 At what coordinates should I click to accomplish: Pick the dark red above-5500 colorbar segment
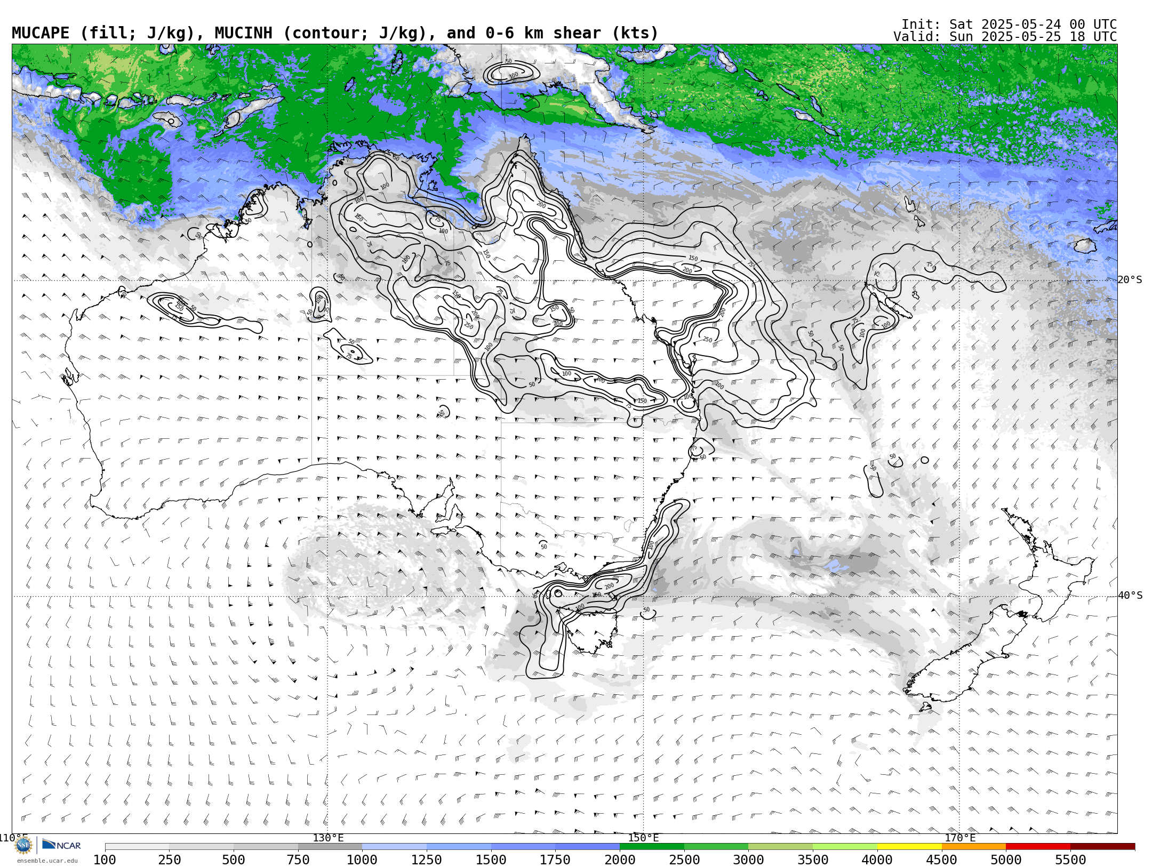coord(1102,847)
